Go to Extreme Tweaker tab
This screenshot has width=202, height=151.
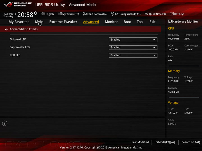click(x=63, y=22)
